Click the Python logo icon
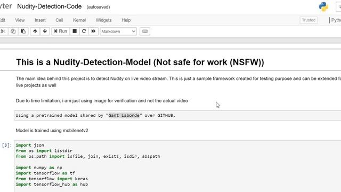 pyautogui.click(x=323, y=7)
